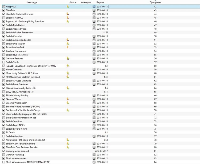
Task: Select the SexLab Aroused Creatures mod name
Action: [18, 81]
